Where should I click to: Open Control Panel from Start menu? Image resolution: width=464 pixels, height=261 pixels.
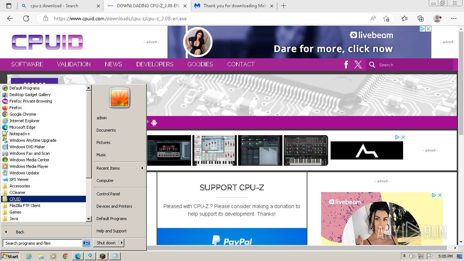(108, 194)
